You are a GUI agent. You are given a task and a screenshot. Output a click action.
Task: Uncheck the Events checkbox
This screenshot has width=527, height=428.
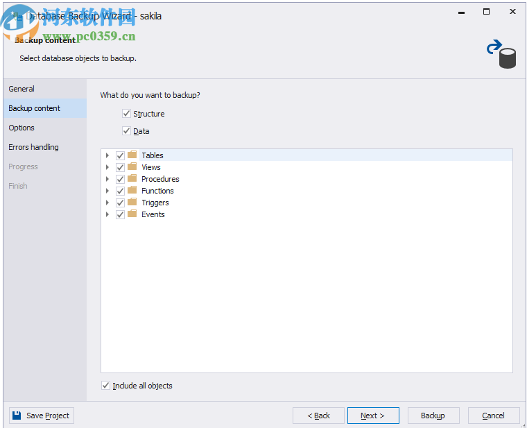(120, 214)
